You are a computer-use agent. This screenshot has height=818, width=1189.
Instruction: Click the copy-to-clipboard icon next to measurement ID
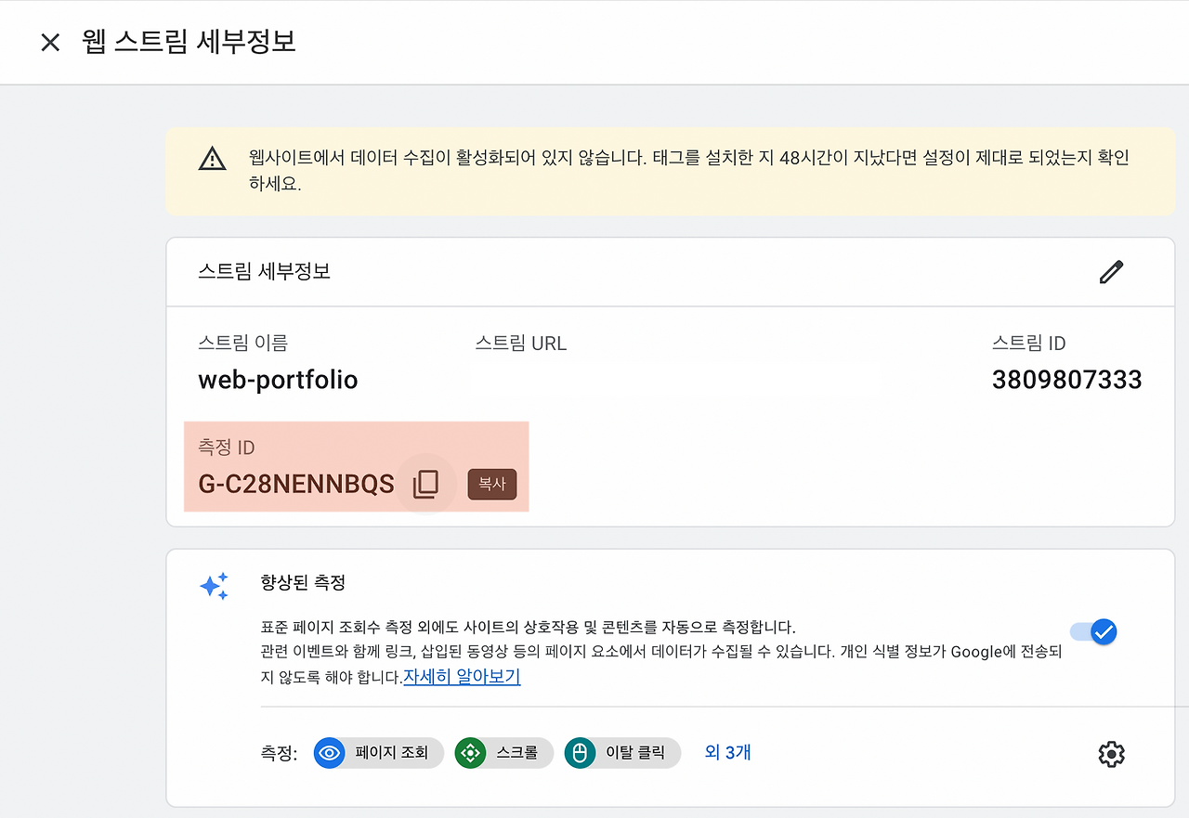425,483
